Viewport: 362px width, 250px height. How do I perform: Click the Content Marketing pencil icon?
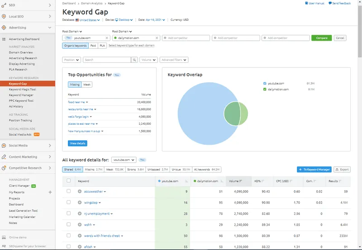pos(4,157)
